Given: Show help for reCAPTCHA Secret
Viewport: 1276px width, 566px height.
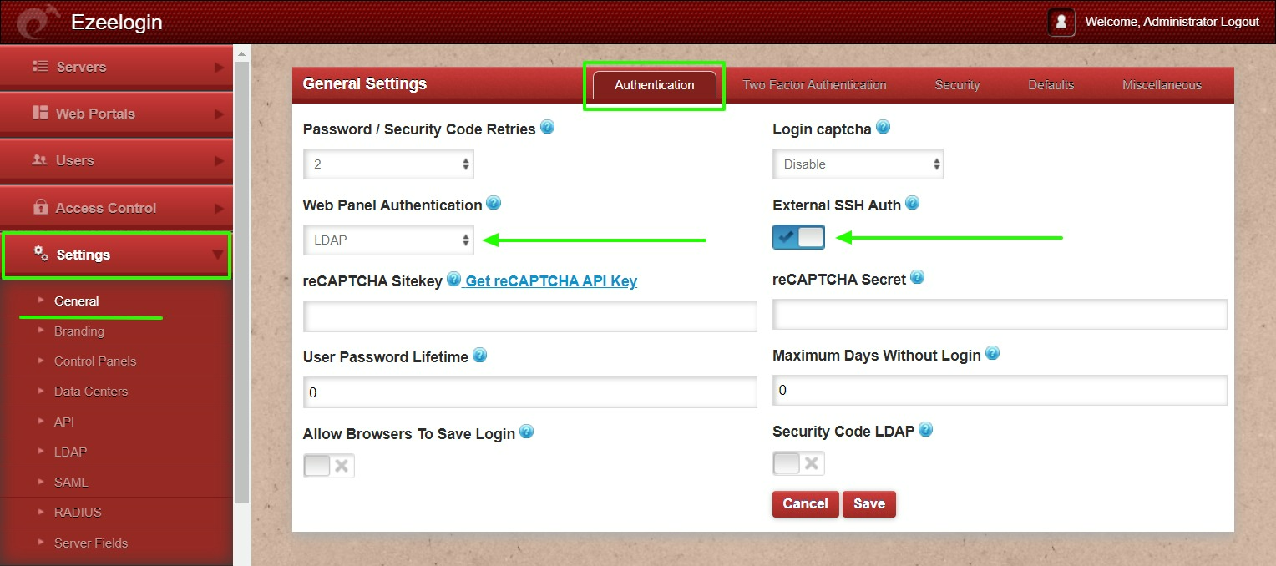Looking at the screenshot, I should coord(917,277).
